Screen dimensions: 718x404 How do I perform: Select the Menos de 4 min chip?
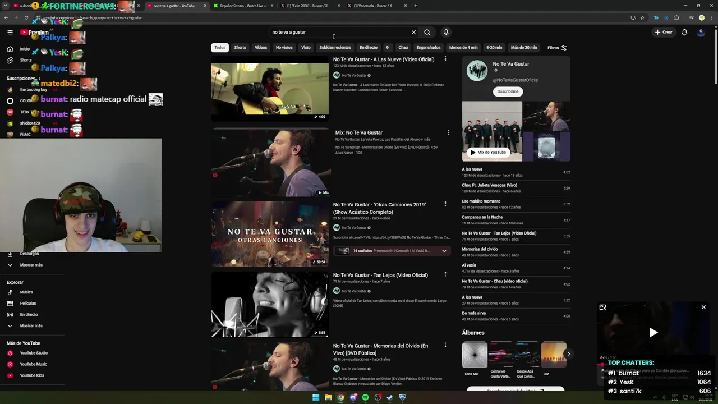coord(463,48)
